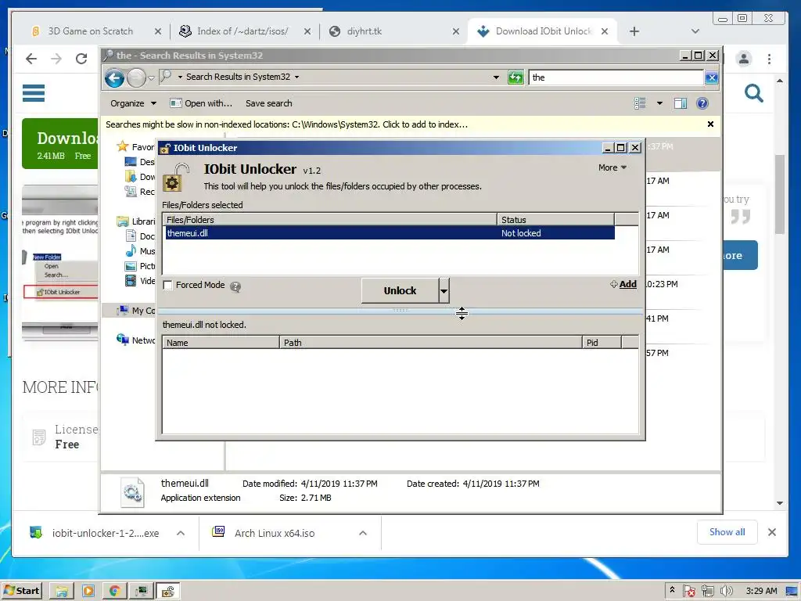The height and width of the screenshot is (601, 801).
Task: Click the Name column header
Action: (221, 343)
